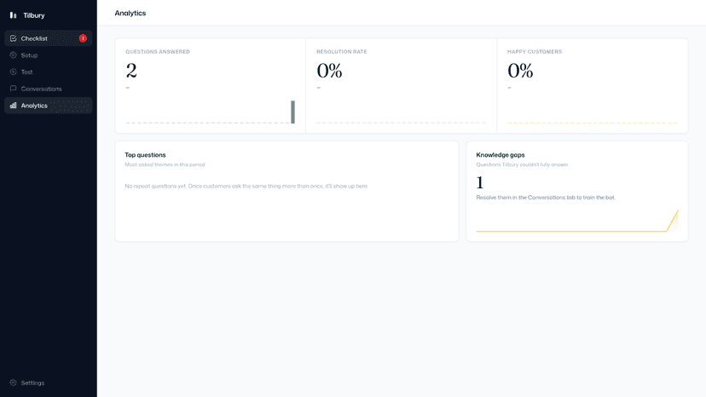
Task: Go to the Setup section
Action: 49,55
